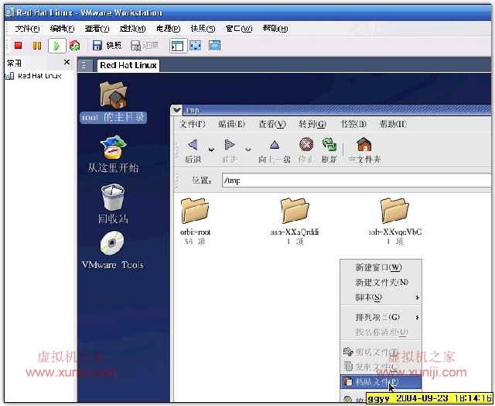This screenshot has height=406, width=495.
Task: Open file manager File (文件) menu
Action: pyautogui.click(x=193, y=124)
